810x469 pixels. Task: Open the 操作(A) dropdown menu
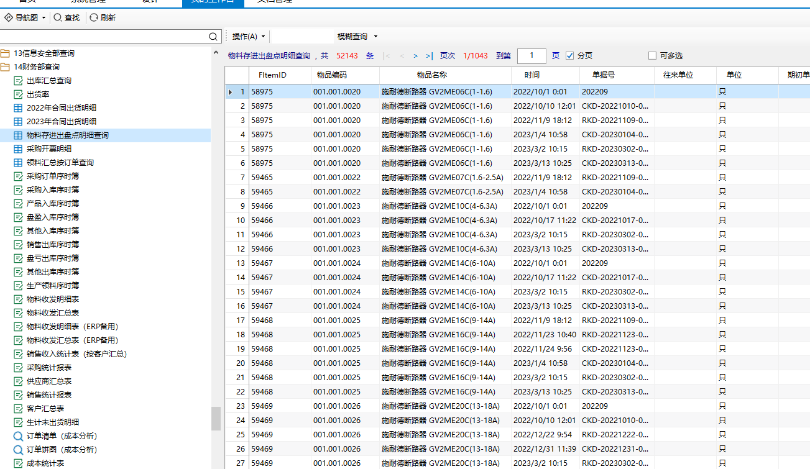click(249, 37)
